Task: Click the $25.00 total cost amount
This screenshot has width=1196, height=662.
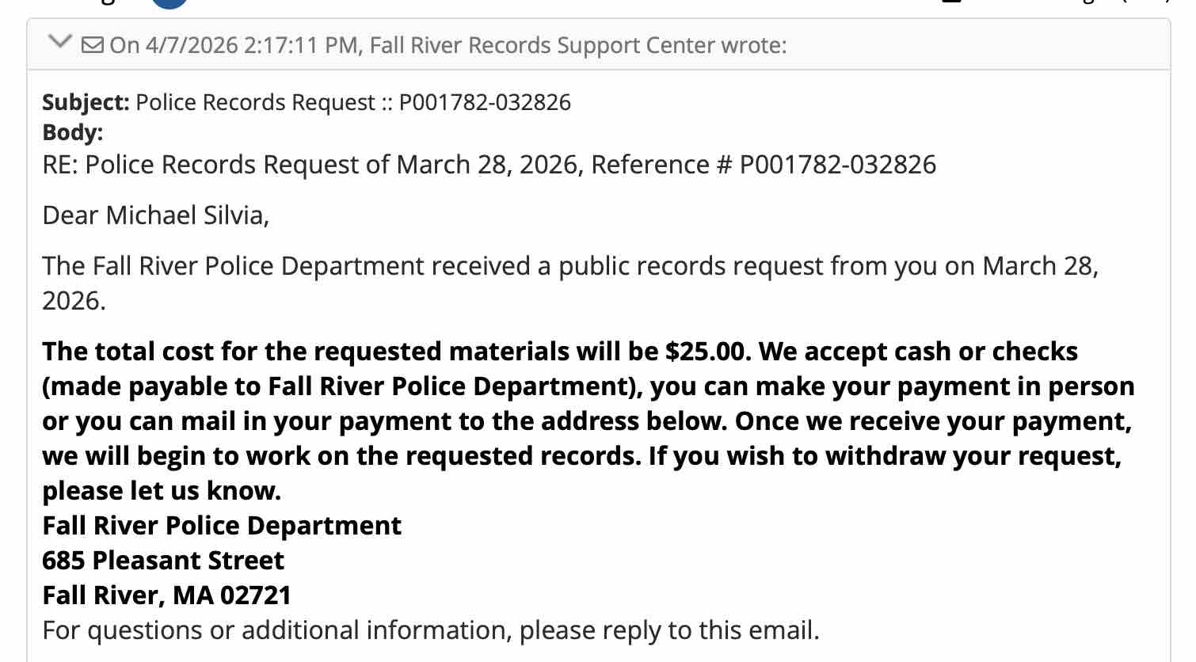Action: pyautogui.click(x=706, y=352)
